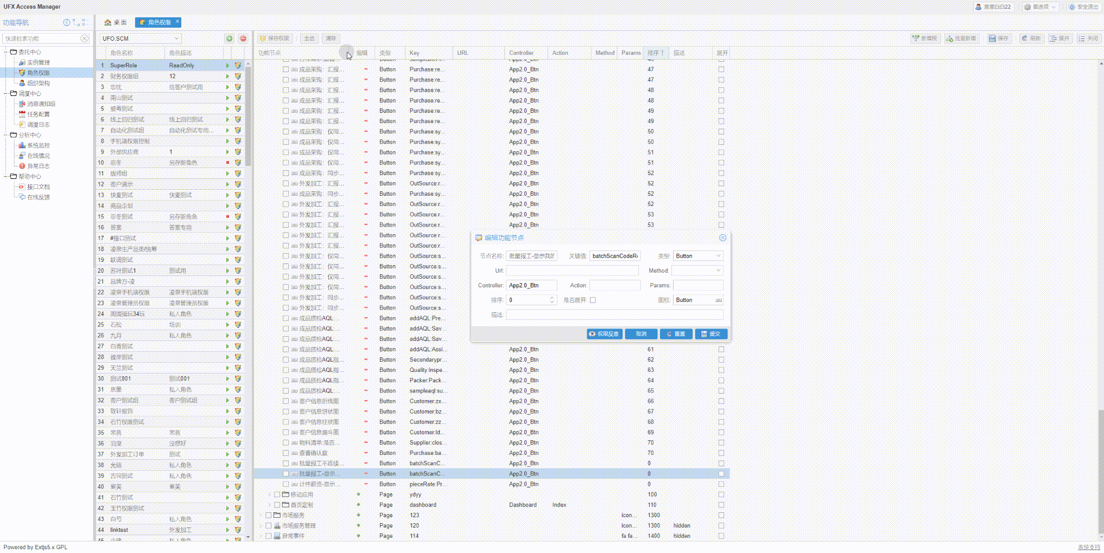
Task: Click the 取消 cancel button
Action: click(641, 334)
